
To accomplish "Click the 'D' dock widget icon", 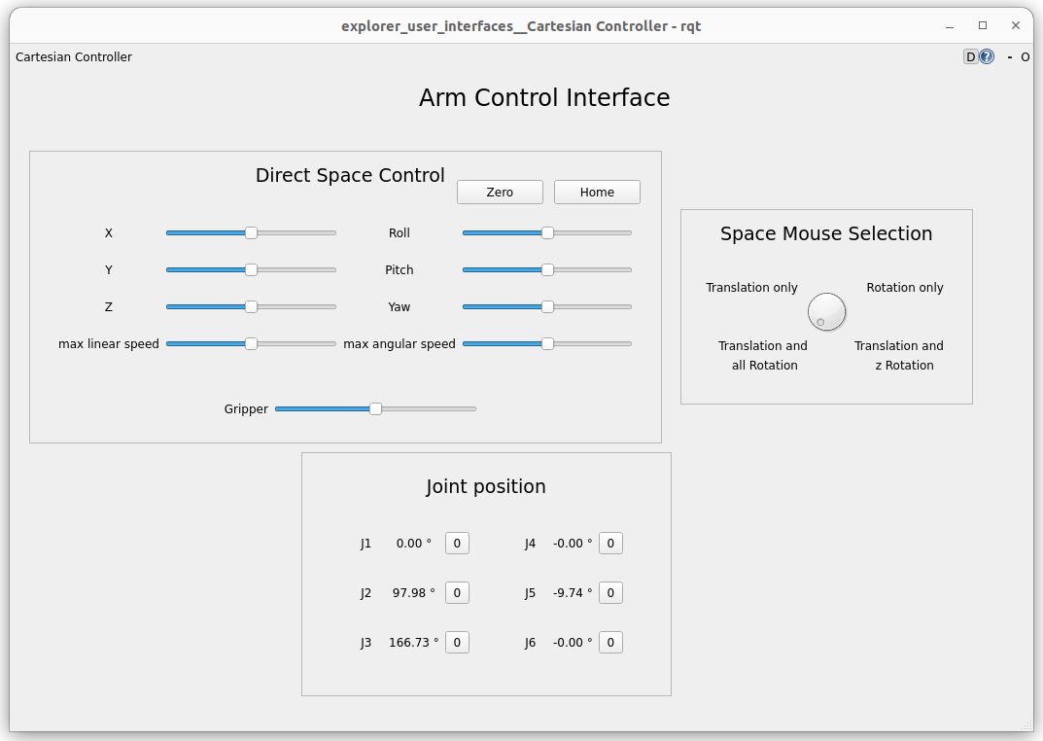I will 970,56.
